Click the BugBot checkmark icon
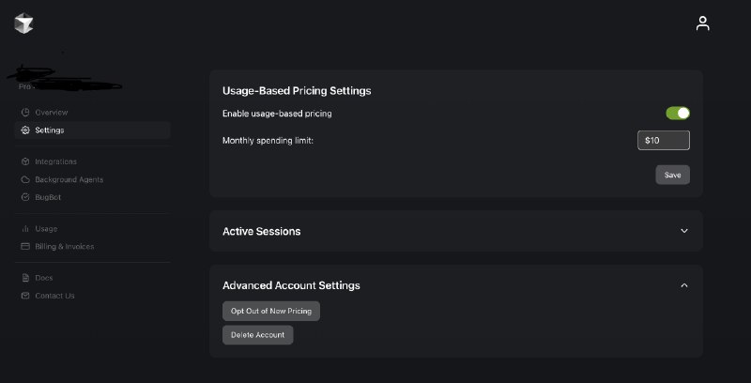The width and height of the screenshot is (751, 383). pyautogui.click(x=25, y=197)
